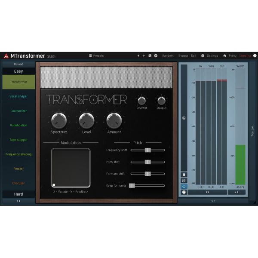Click the red Sleeping status label
Image resolution: width=258 pixels, height=258 pixels.
click(x=245, y=55)
